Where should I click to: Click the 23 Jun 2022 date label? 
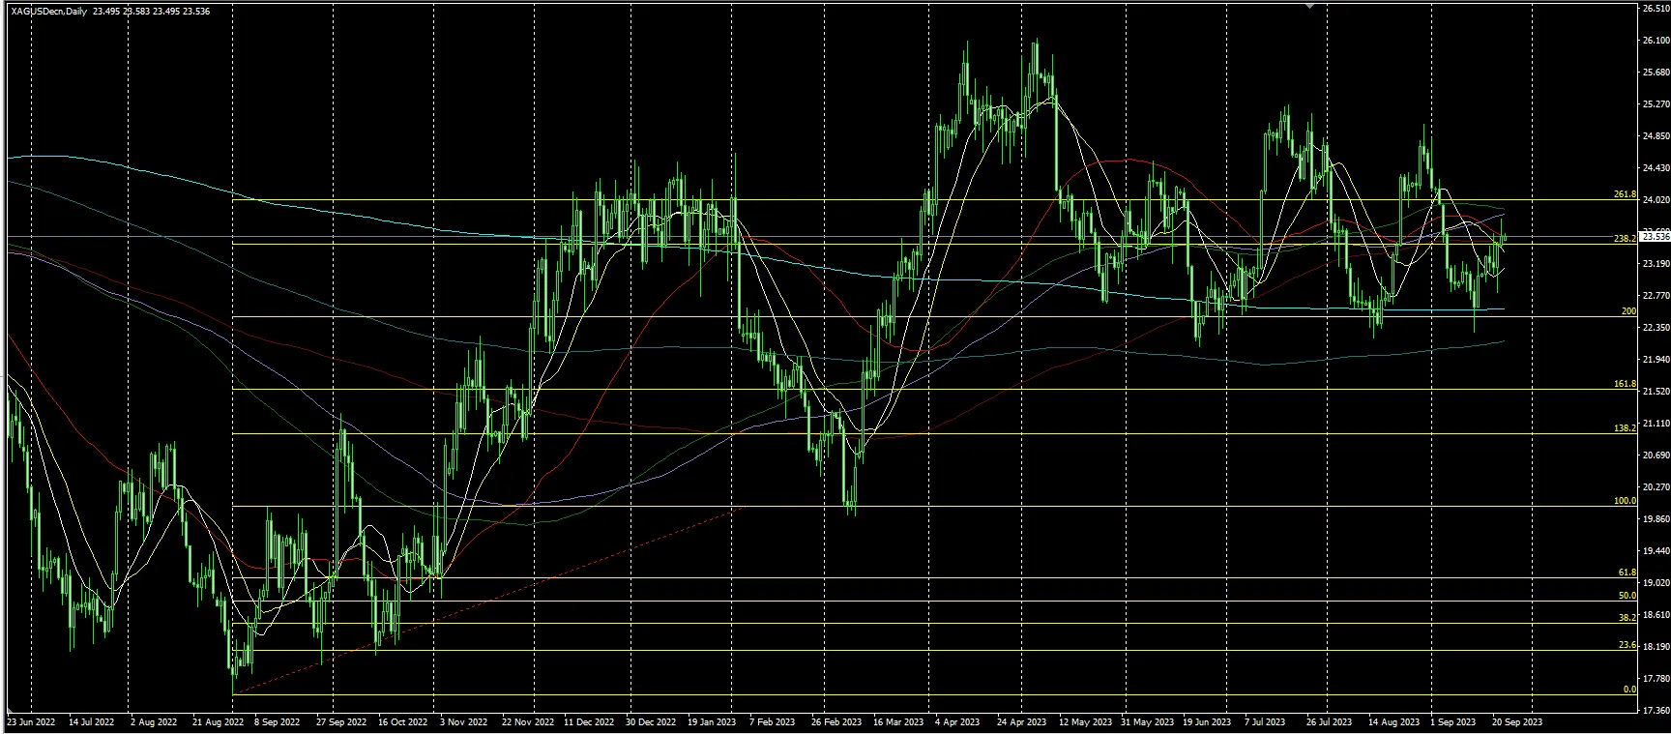31,721
